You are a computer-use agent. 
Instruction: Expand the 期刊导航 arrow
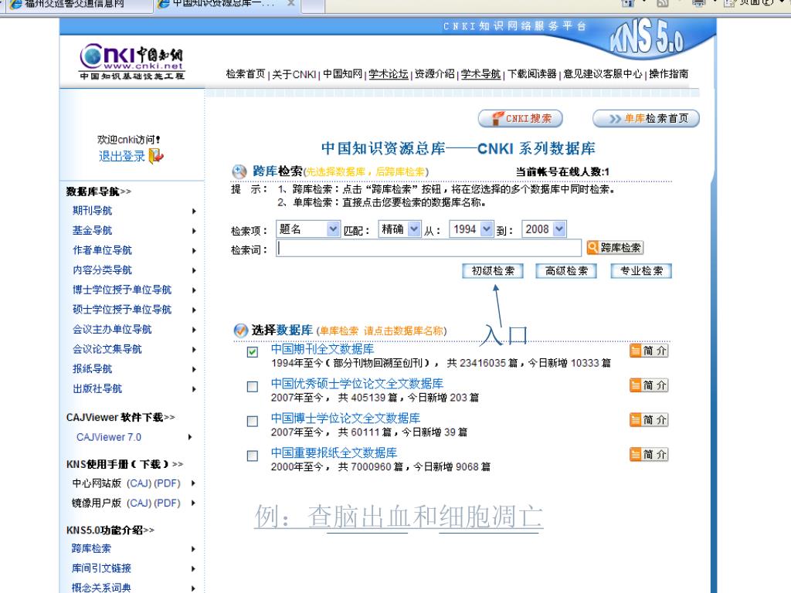click(x=194, y=212)
